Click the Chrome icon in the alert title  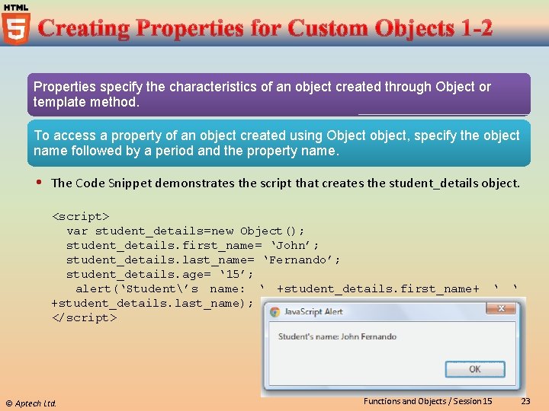point(274,312)
